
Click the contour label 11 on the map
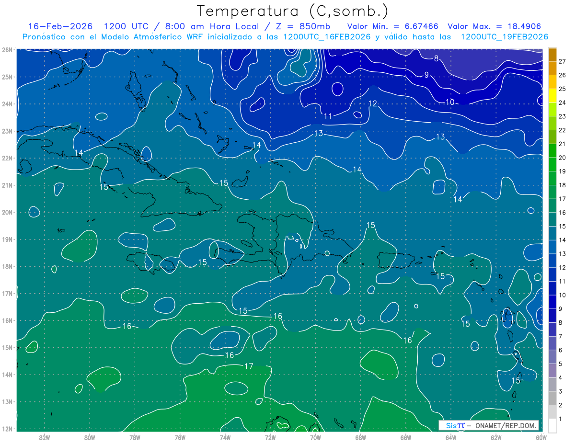pos(328,116)
